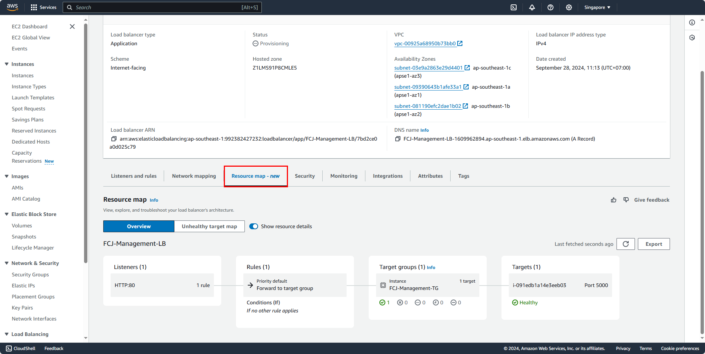The image size is (705, 354).
Task: Disable the Show resource details toggle
Action: 254,226
